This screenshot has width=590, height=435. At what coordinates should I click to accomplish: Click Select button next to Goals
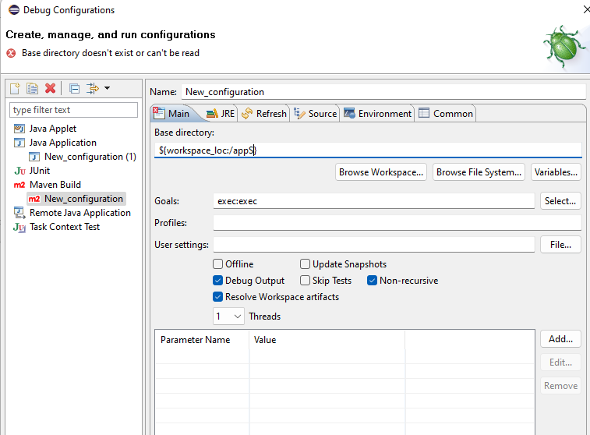coord(560,201)
